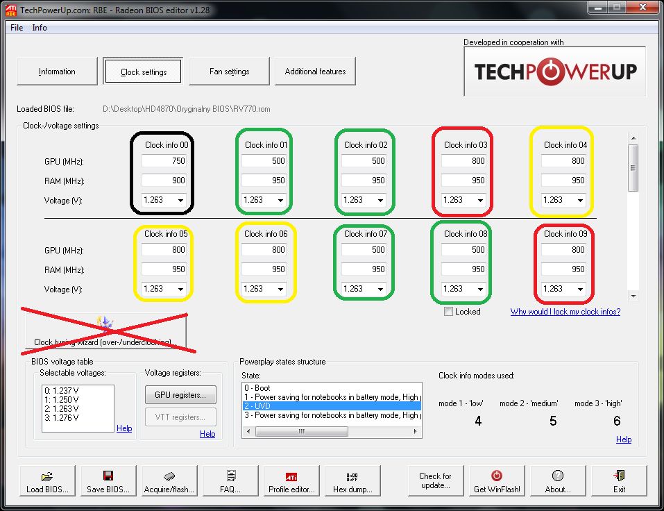Open Clock info 07 voltage dropdown
664x511 pixels.
381,289
